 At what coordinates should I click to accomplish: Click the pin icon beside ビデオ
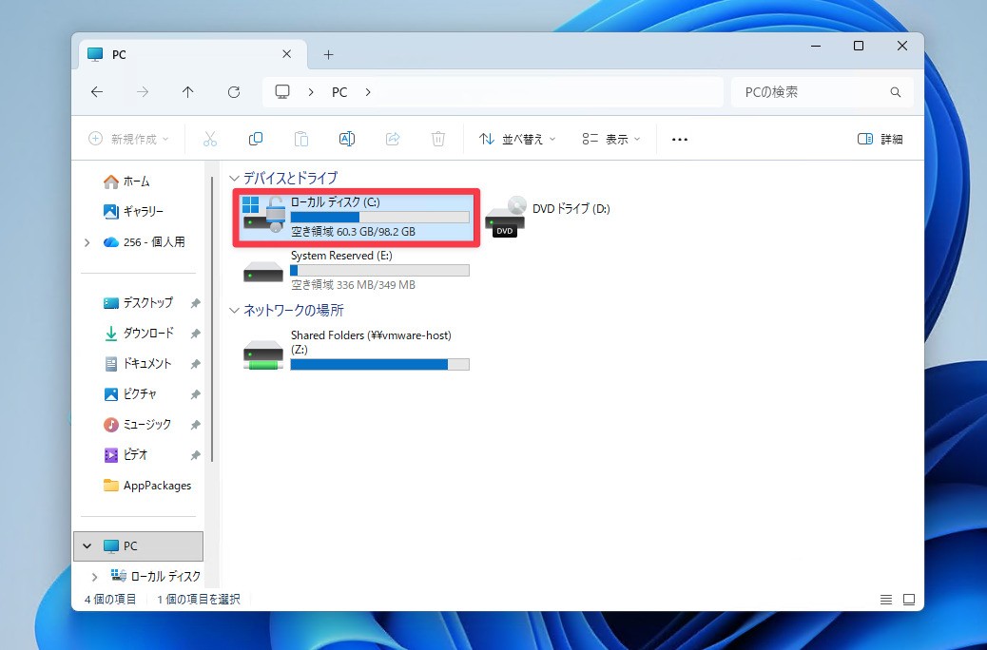[195, 455]
